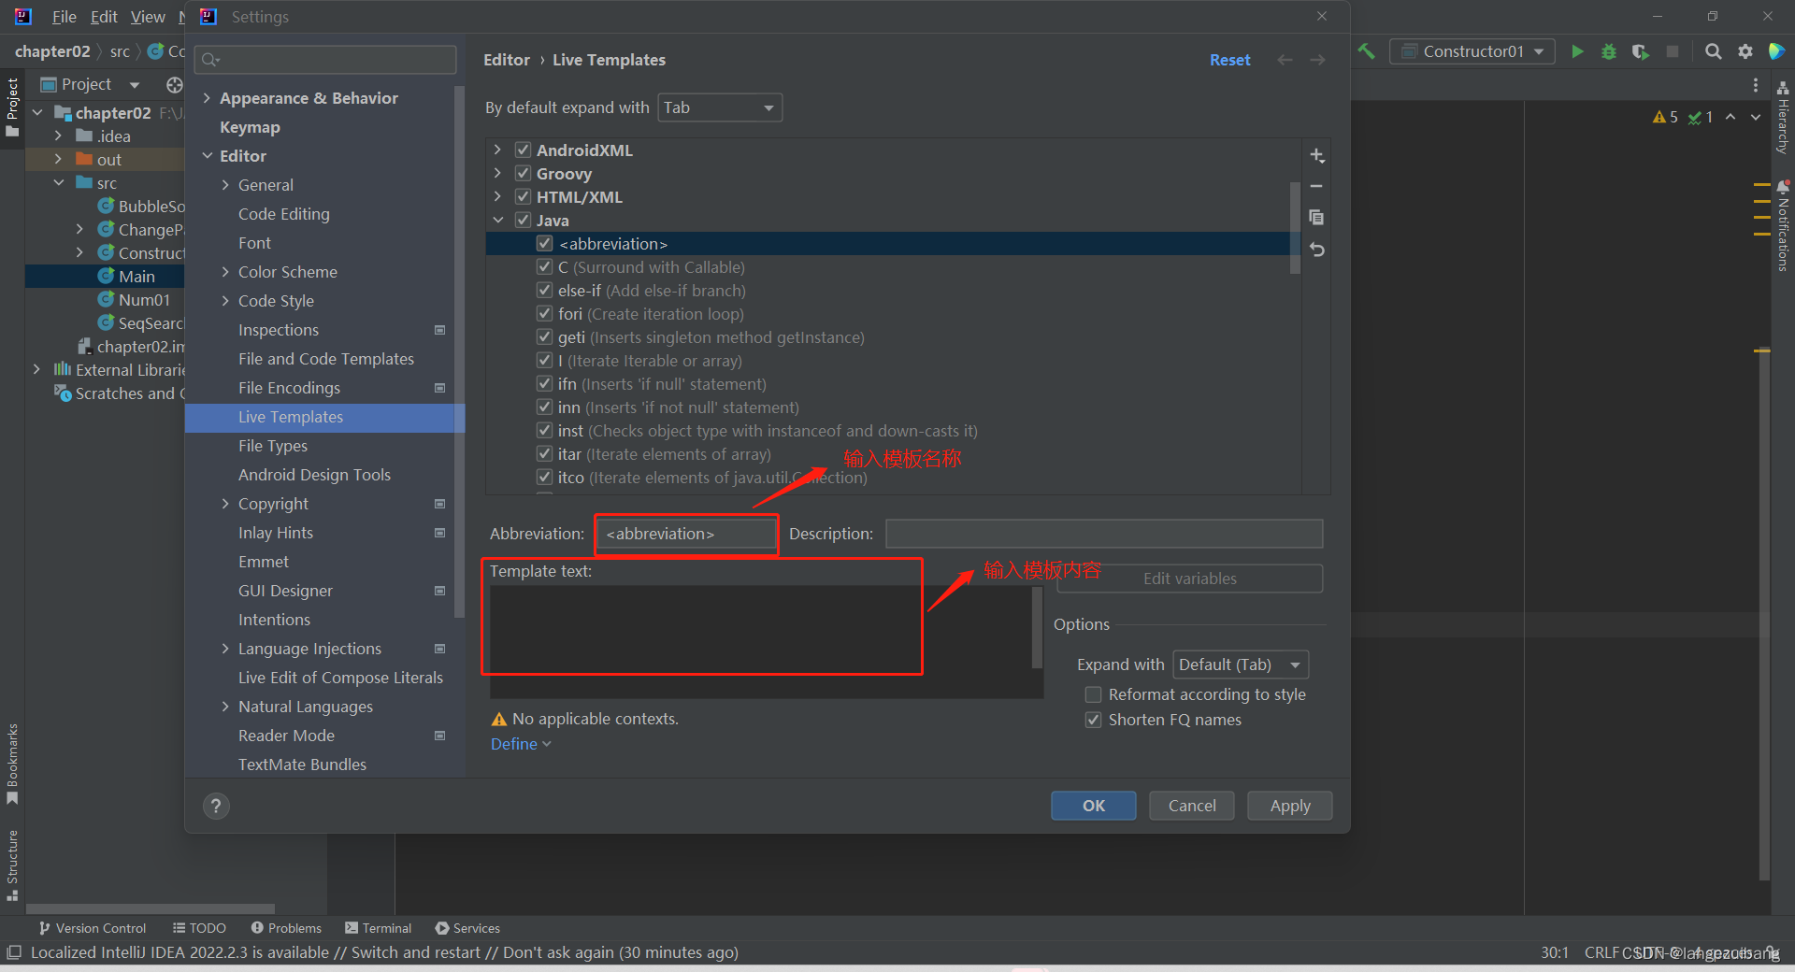This screenshot has width=1795, height=972.
Task: Confirm settings with OK button
Action: click(1094, 806)
